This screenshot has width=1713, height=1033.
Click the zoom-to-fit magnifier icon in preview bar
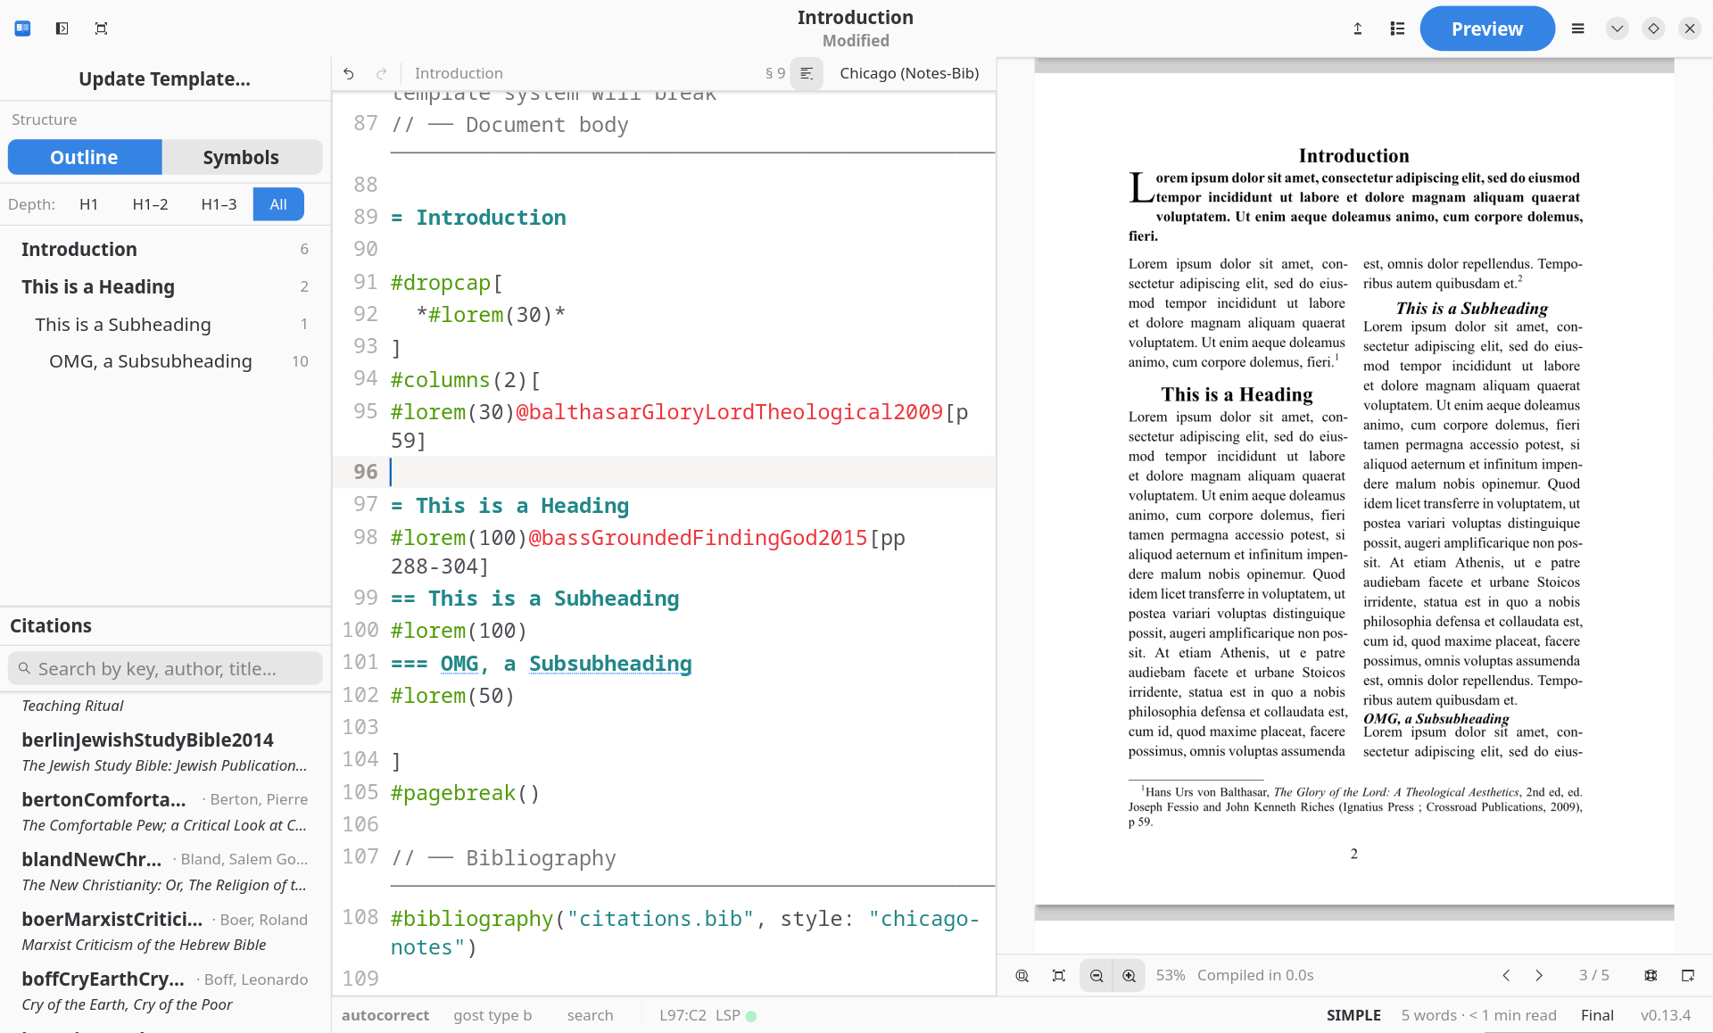point(1022,975)
